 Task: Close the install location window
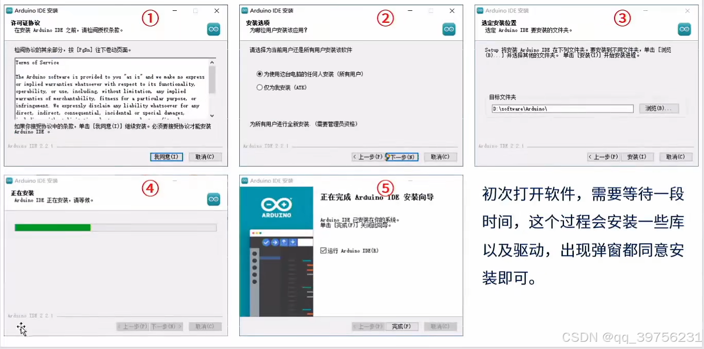pos(687,11)
